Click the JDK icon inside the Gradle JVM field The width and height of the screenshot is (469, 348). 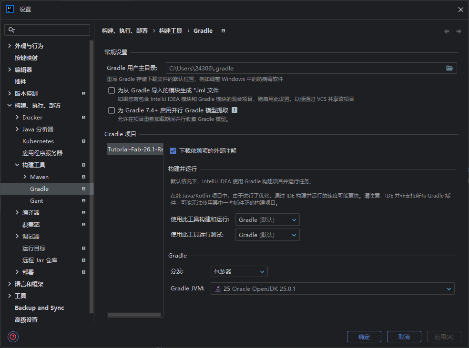point(218,288)
